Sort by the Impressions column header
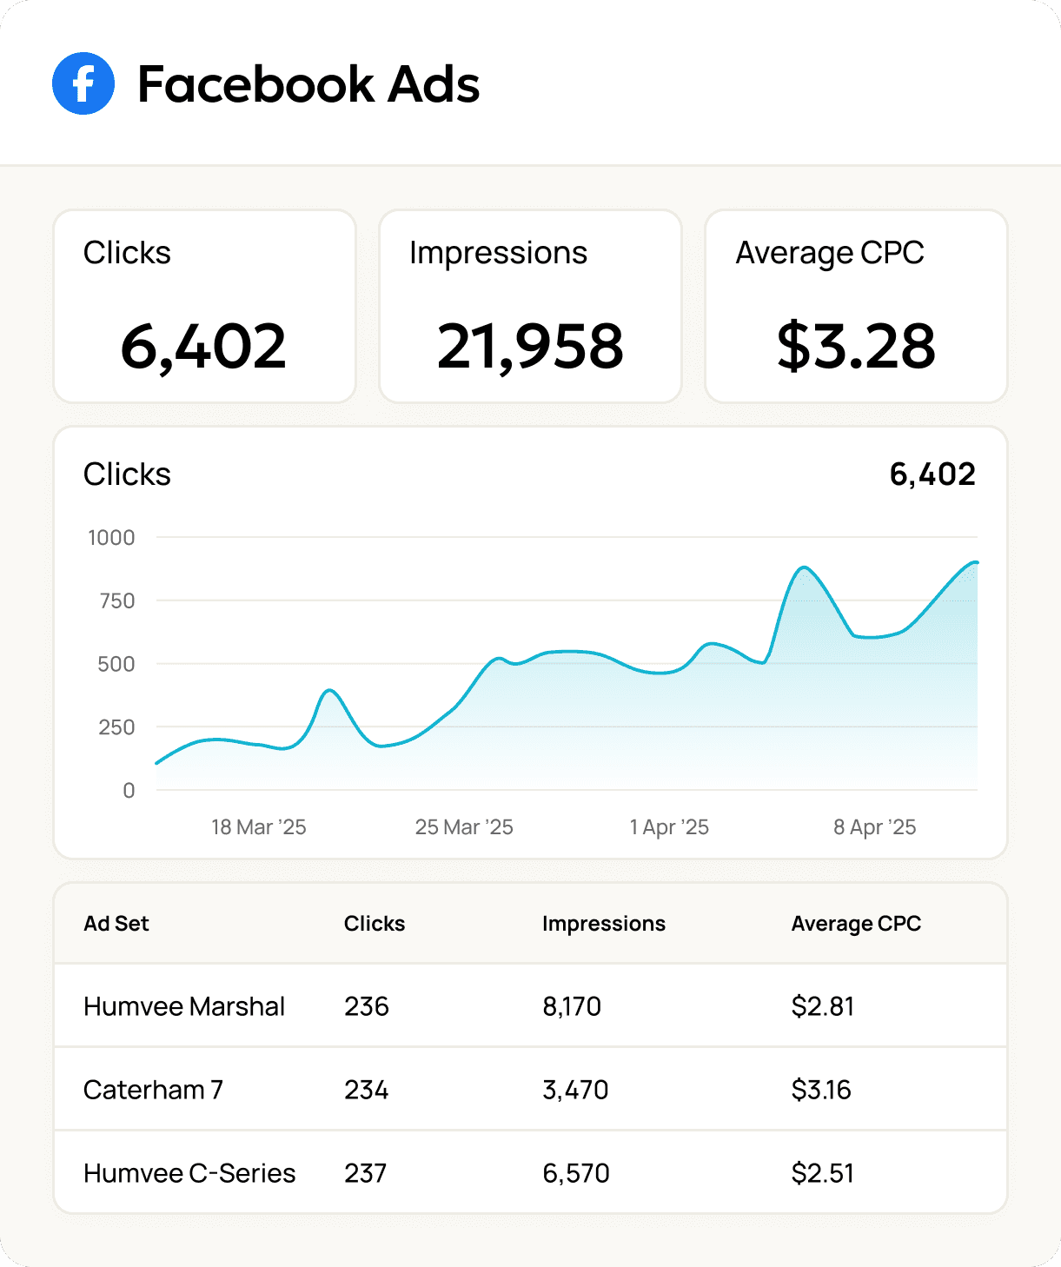 605,924
